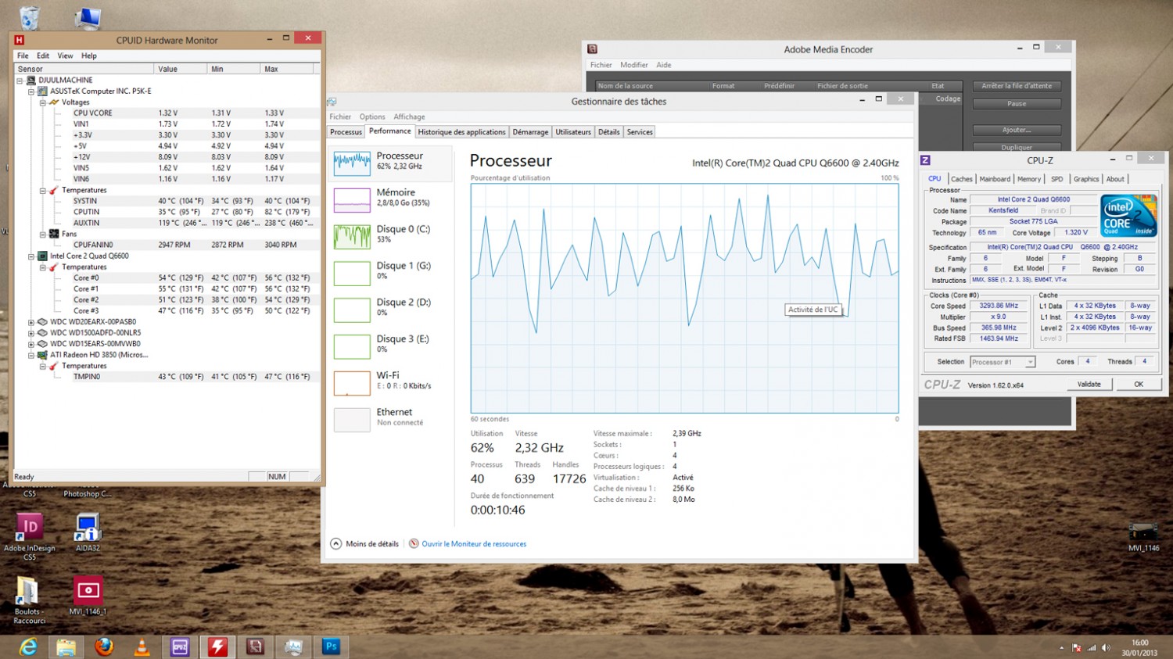Open Internet Explorer from the taskbar
Image resolution: width=1173 pixels, height=659 pixels.
28,646
